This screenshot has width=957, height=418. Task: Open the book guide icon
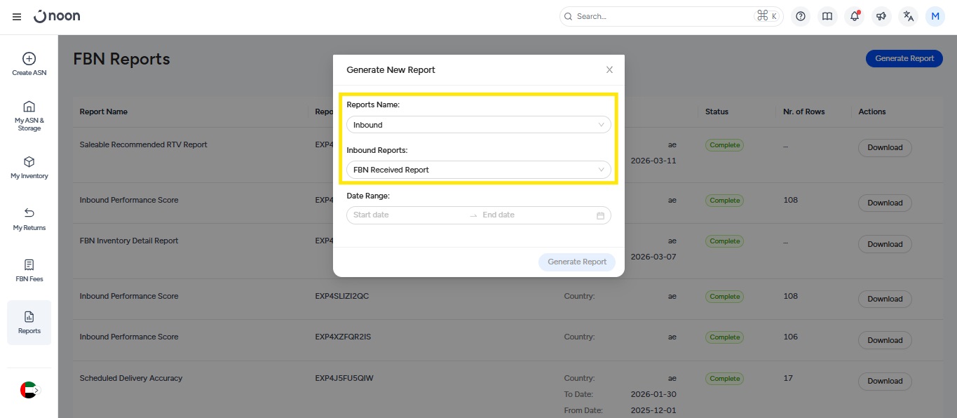827,17
